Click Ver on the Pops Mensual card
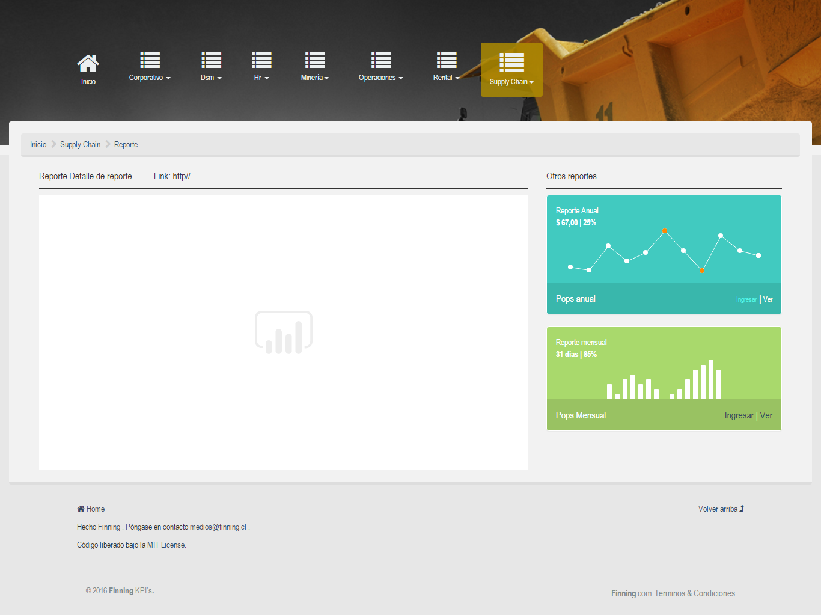This screenshot has width=821, height=615. [x=766, y=415]
